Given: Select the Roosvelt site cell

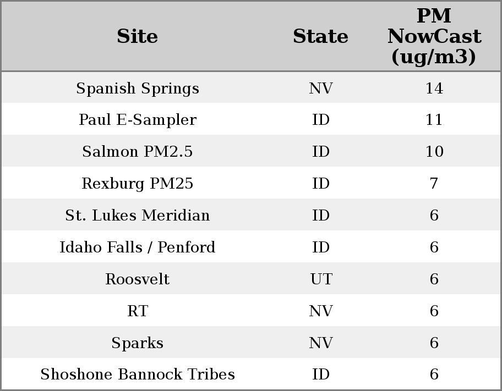Looking at the screenshot, I should (x=137, y=279).
